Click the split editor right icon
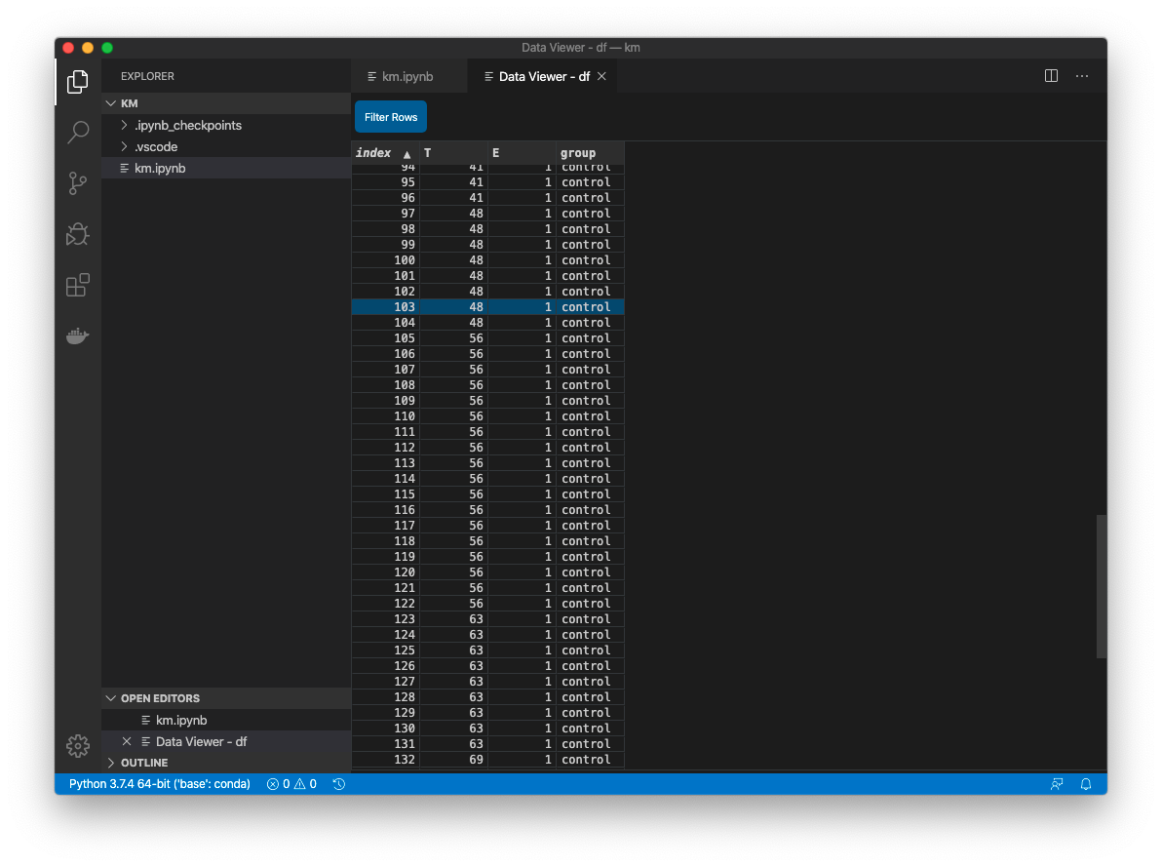Viewport: 1162px width, 867px height. (x=1051, y=76)
